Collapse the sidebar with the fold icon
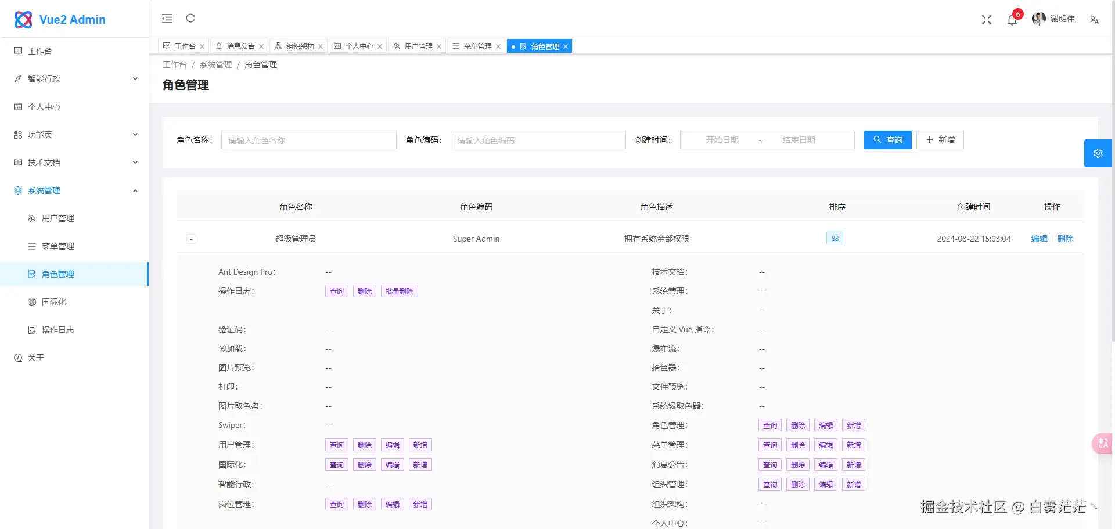Screen dimensions: 1115x529 coord(167,19)
